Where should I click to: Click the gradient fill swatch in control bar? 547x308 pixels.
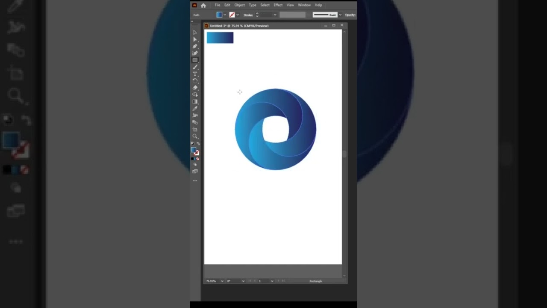[219, 15]
